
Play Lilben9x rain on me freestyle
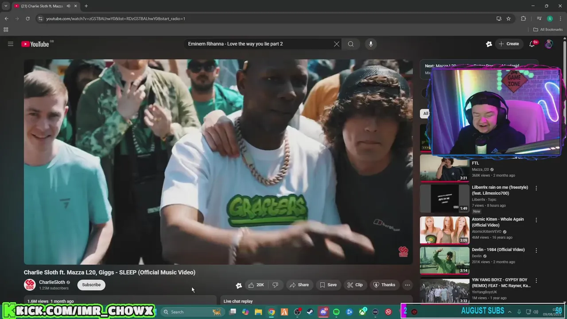[x=444, y=198]
